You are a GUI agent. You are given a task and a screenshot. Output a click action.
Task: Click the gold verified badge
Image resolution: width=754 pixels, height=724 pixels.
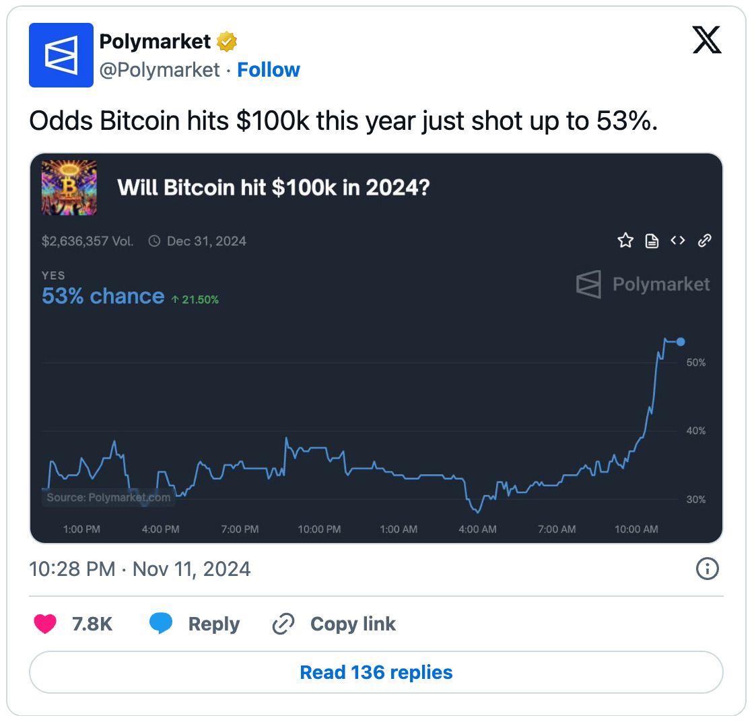(226, 42)
